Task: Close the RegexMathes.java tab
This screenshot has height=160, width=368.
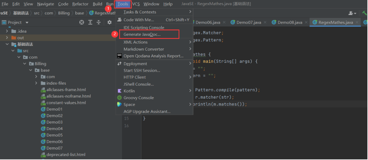Action: pyautogui.click(x=357, y=22)
